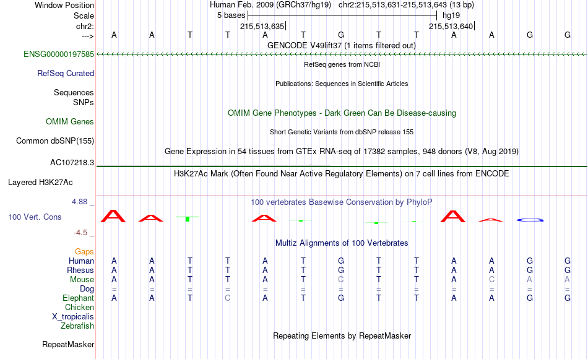
Task: Click the ---> sequence direction label
Action: pyautogui.click(x=88, y=36)
